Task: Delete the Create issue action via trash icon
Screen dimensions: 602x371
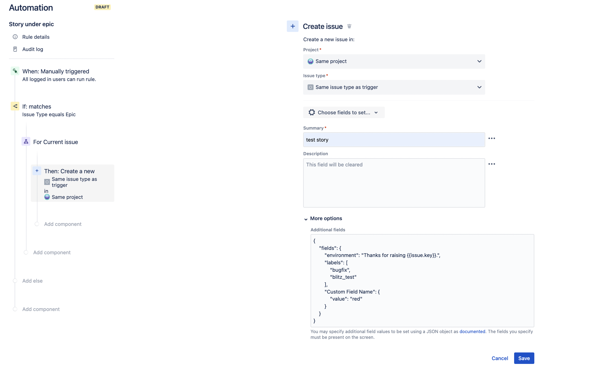Action: 350,26
